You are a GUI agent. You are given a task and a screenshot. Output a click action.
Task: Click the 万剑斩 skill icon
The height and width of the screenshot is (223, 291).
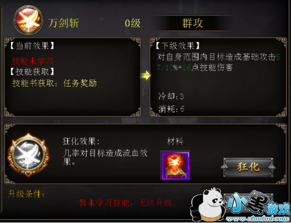click(28, 20)
